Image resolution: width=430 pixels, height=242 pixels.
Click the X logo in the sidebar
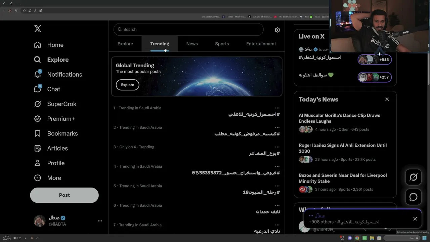coord(38,29)
